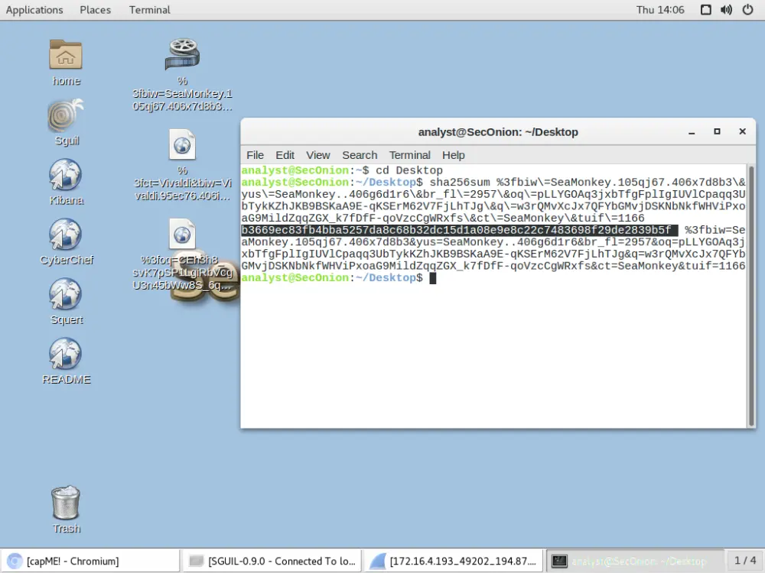Image resolution: width=765 pixels, height=573 pixels.
Task: Click the Thu 14:06 clock
Action: click(x=660, y=10)
